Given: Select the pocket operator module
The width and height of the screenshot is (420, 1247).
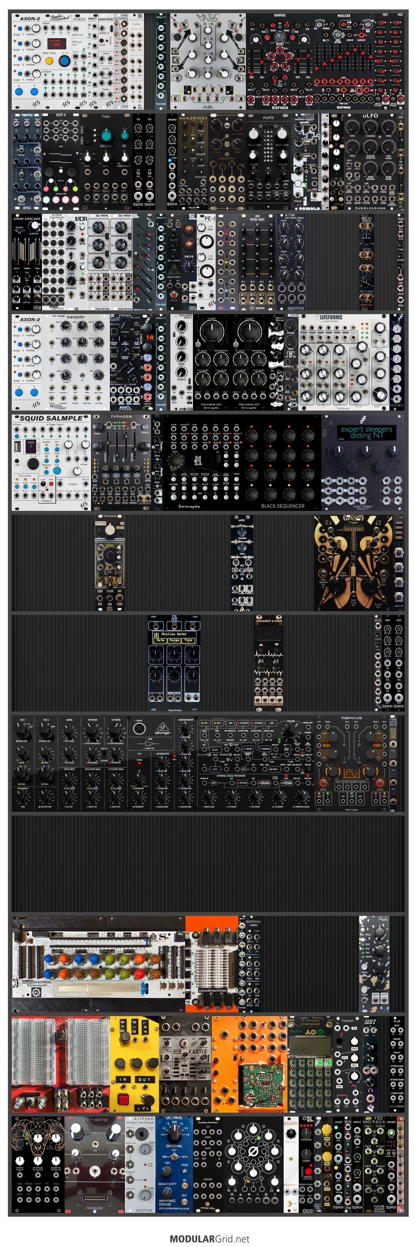Looking at the screenshot, I should coord(310,1064).
